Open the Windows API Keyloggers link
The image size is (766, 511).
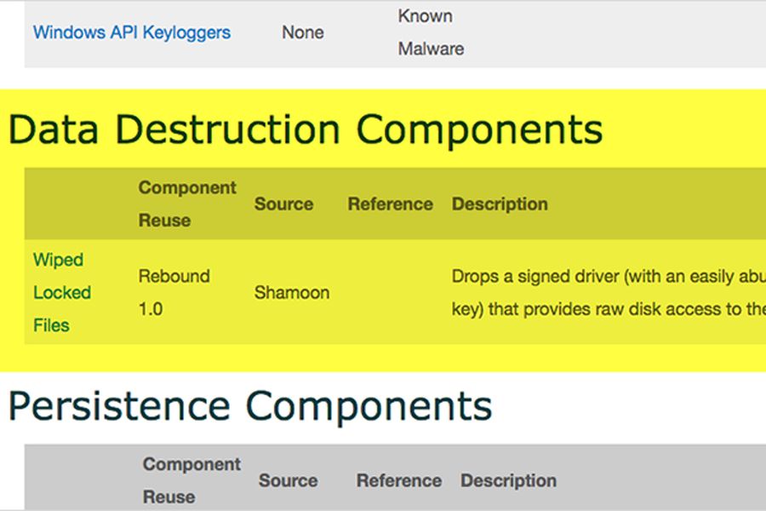click(132, 32)
